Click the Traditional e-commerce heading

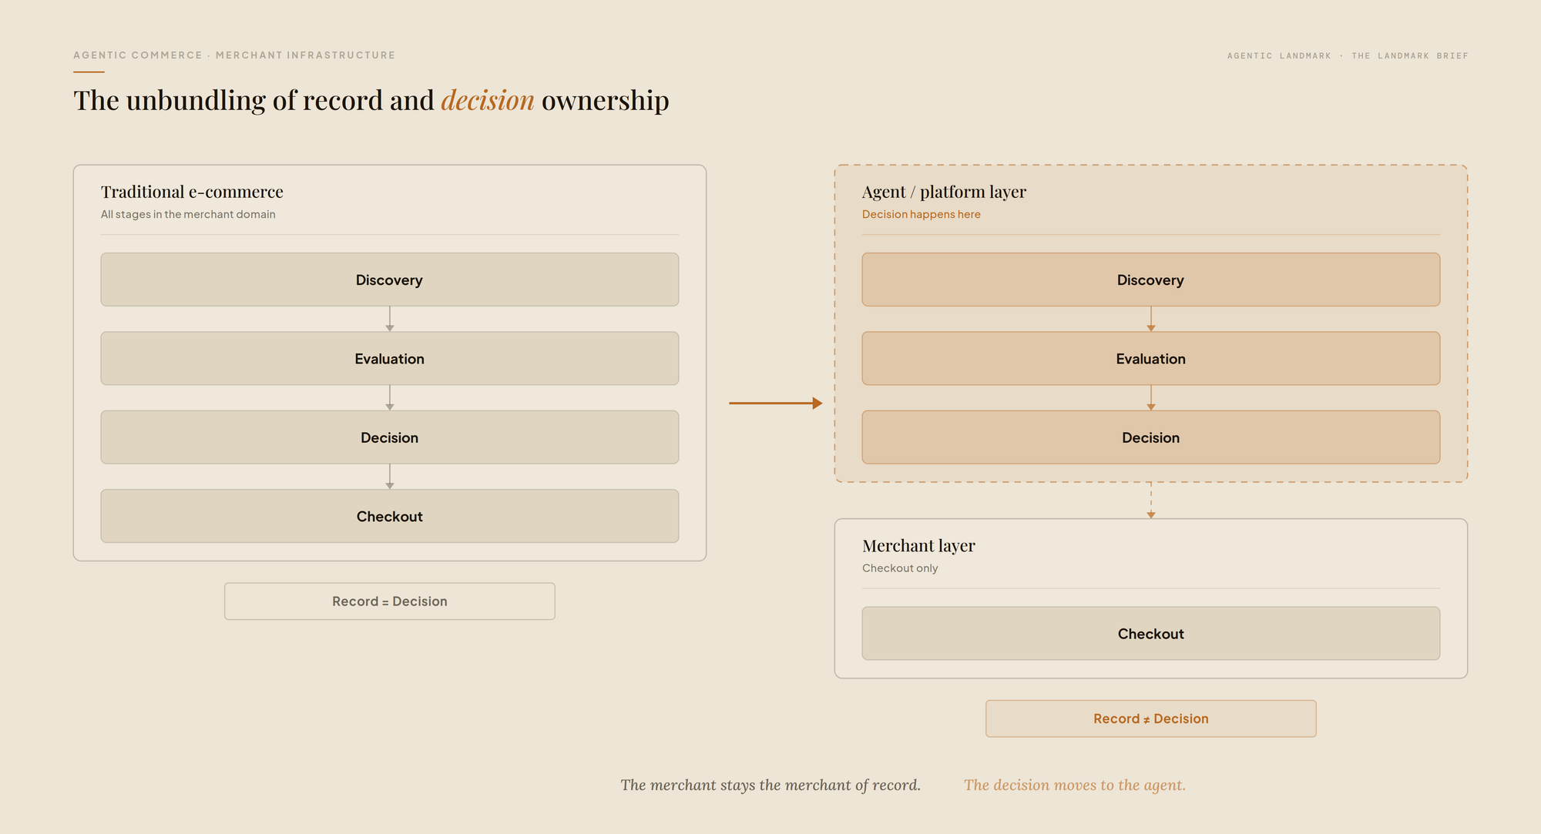[x=192, y=192]
